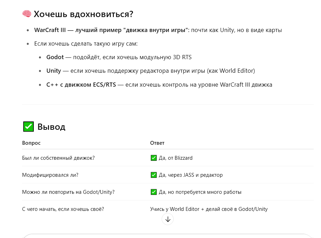
Task: Click the 'Вывод' heading text
Action: [52, 127]
